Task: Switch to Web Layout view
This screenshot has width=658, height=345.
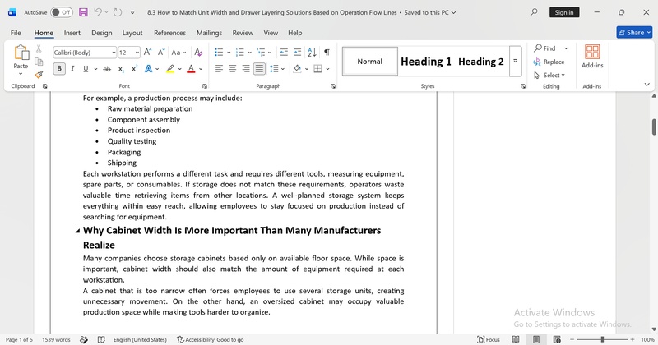Action: [557, 339]
